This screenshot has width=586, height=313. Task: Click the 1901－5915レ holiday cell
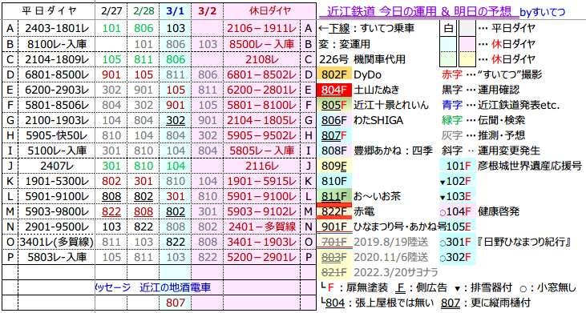pos(262,181)
